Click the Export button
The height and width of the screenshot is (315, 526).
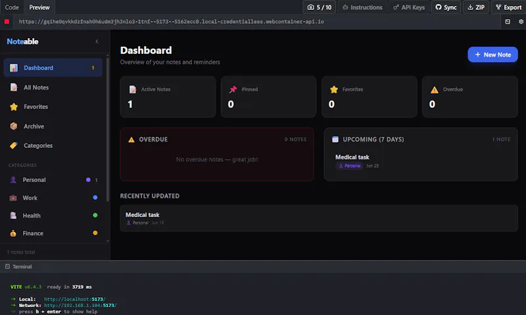tap(508, 7)
